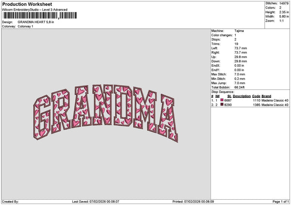
Task: Select the 'Colorway 1' value
Action: [x=25, y=27]
